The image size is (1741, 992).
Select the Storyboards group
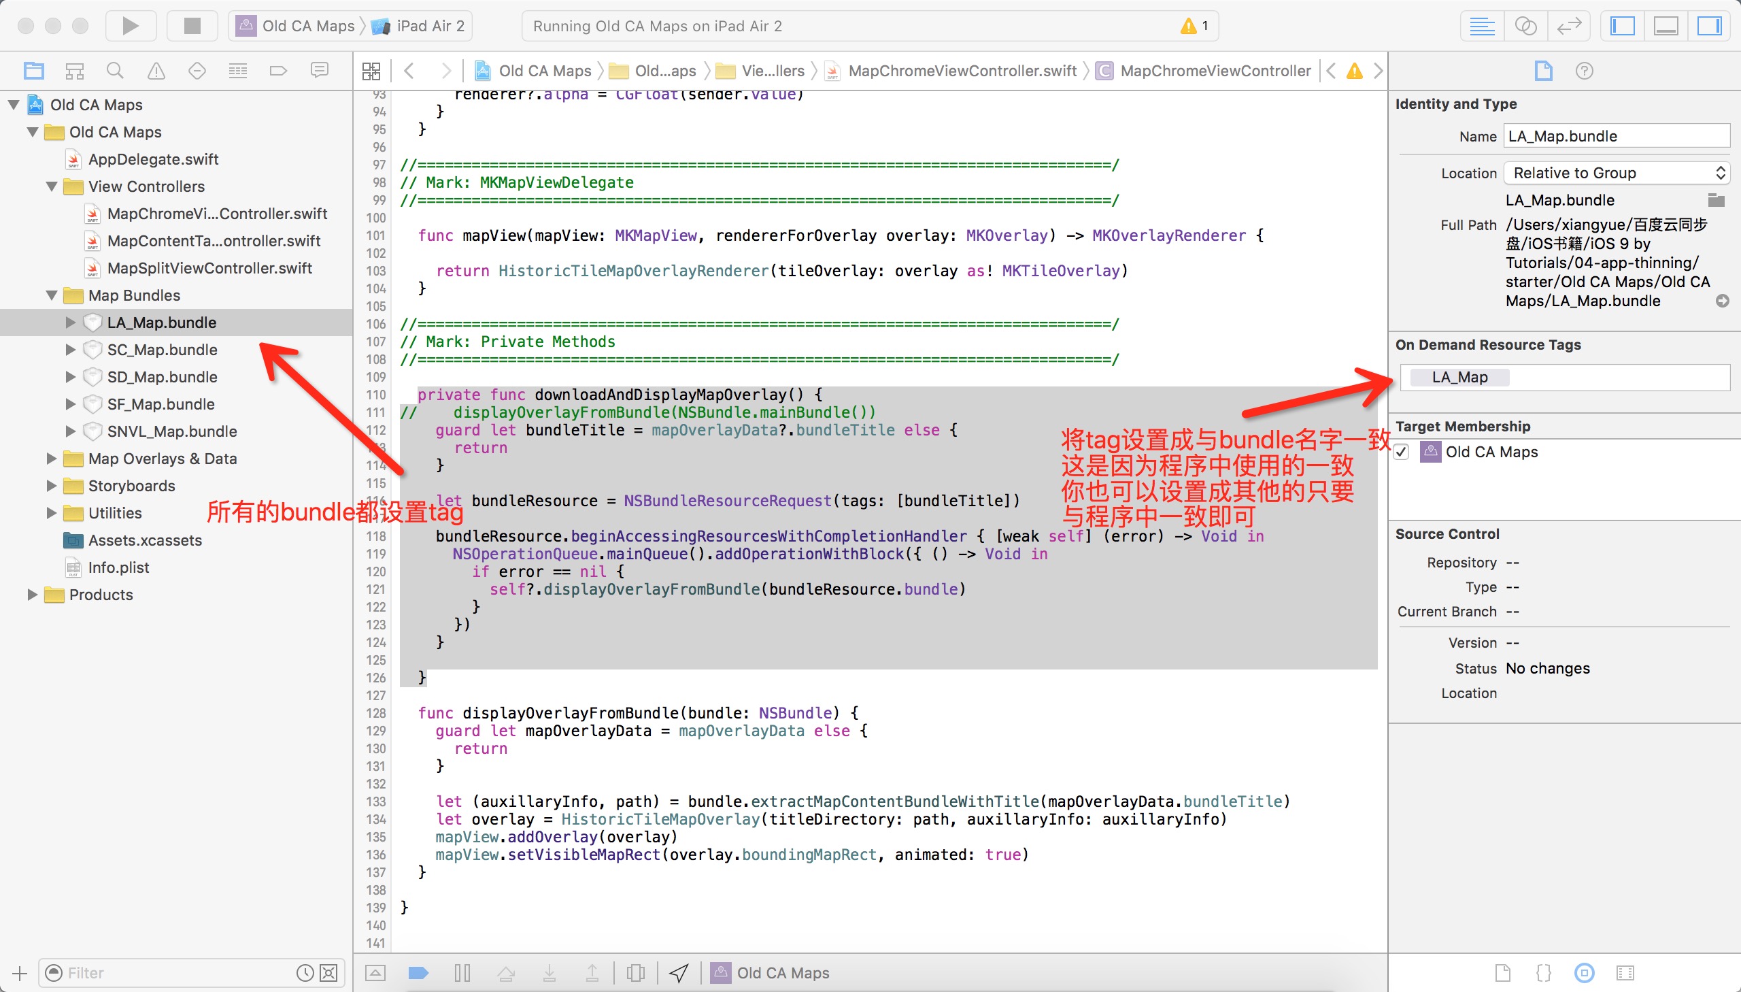(131, 486)
